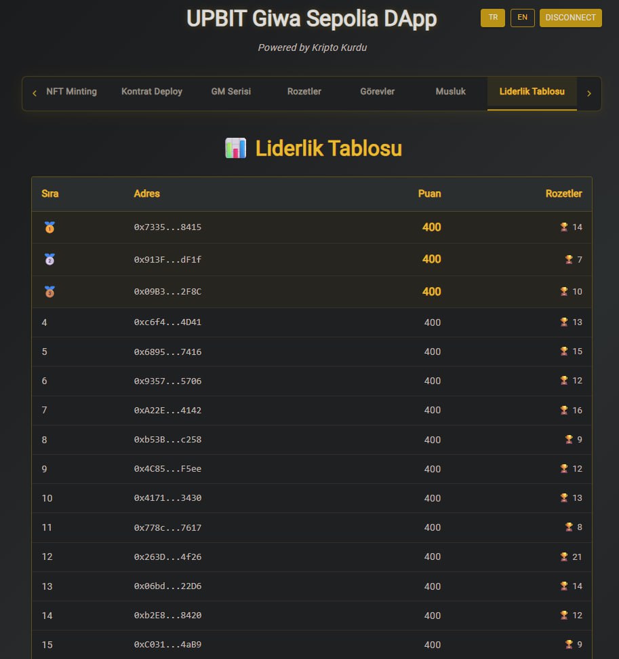Click the Sıra column header
The image size is (619, 659).
[50, 193]
